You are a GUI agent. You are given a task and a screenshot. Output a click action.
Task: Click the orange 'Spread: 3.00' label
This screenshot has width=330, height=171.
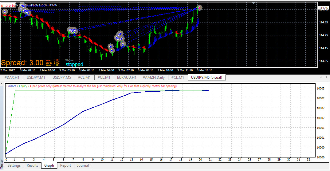click(x=22, y=62)
